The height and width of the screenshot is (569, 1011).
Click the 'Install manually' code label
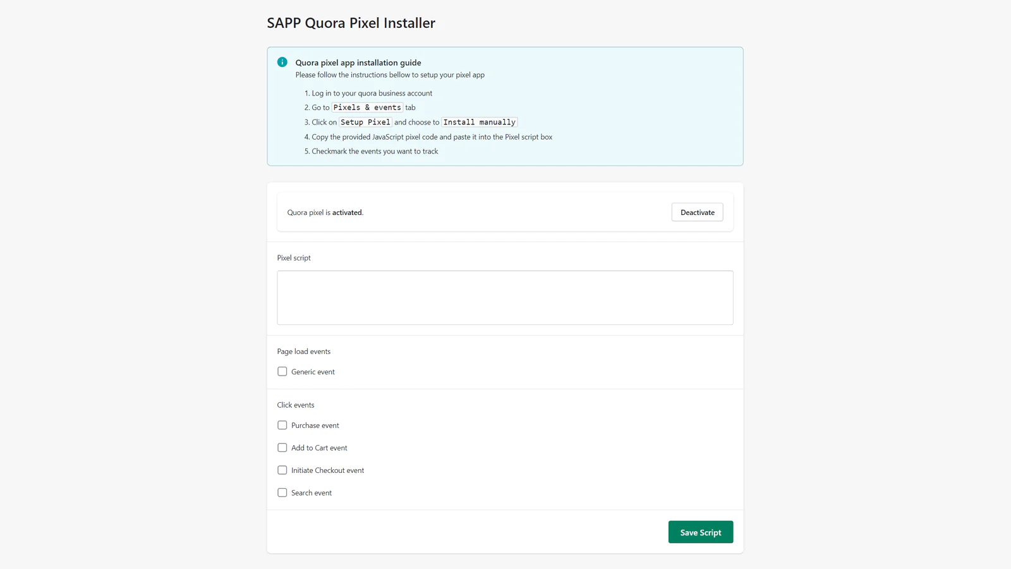point(479,122)
